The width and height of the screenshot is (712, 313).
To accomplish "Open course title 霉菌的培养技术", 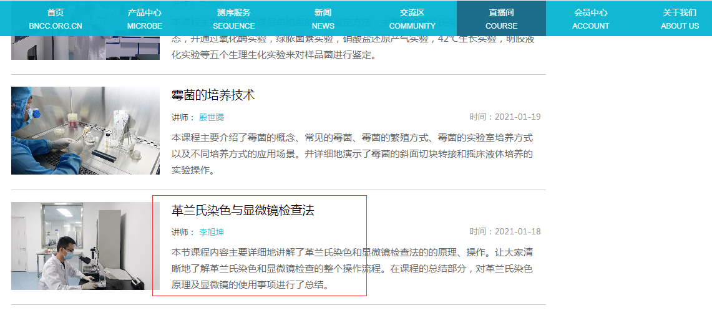I will 213,95.
